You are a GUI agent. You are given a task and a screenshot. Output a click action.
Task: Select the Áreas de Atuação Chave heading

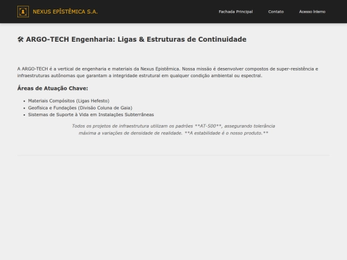pos(53,88)
